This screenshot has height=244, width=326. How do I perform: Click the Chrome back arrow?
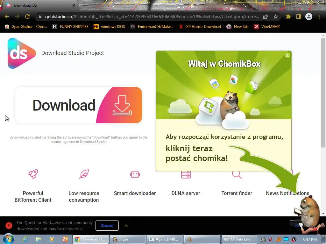click(7, 17)
